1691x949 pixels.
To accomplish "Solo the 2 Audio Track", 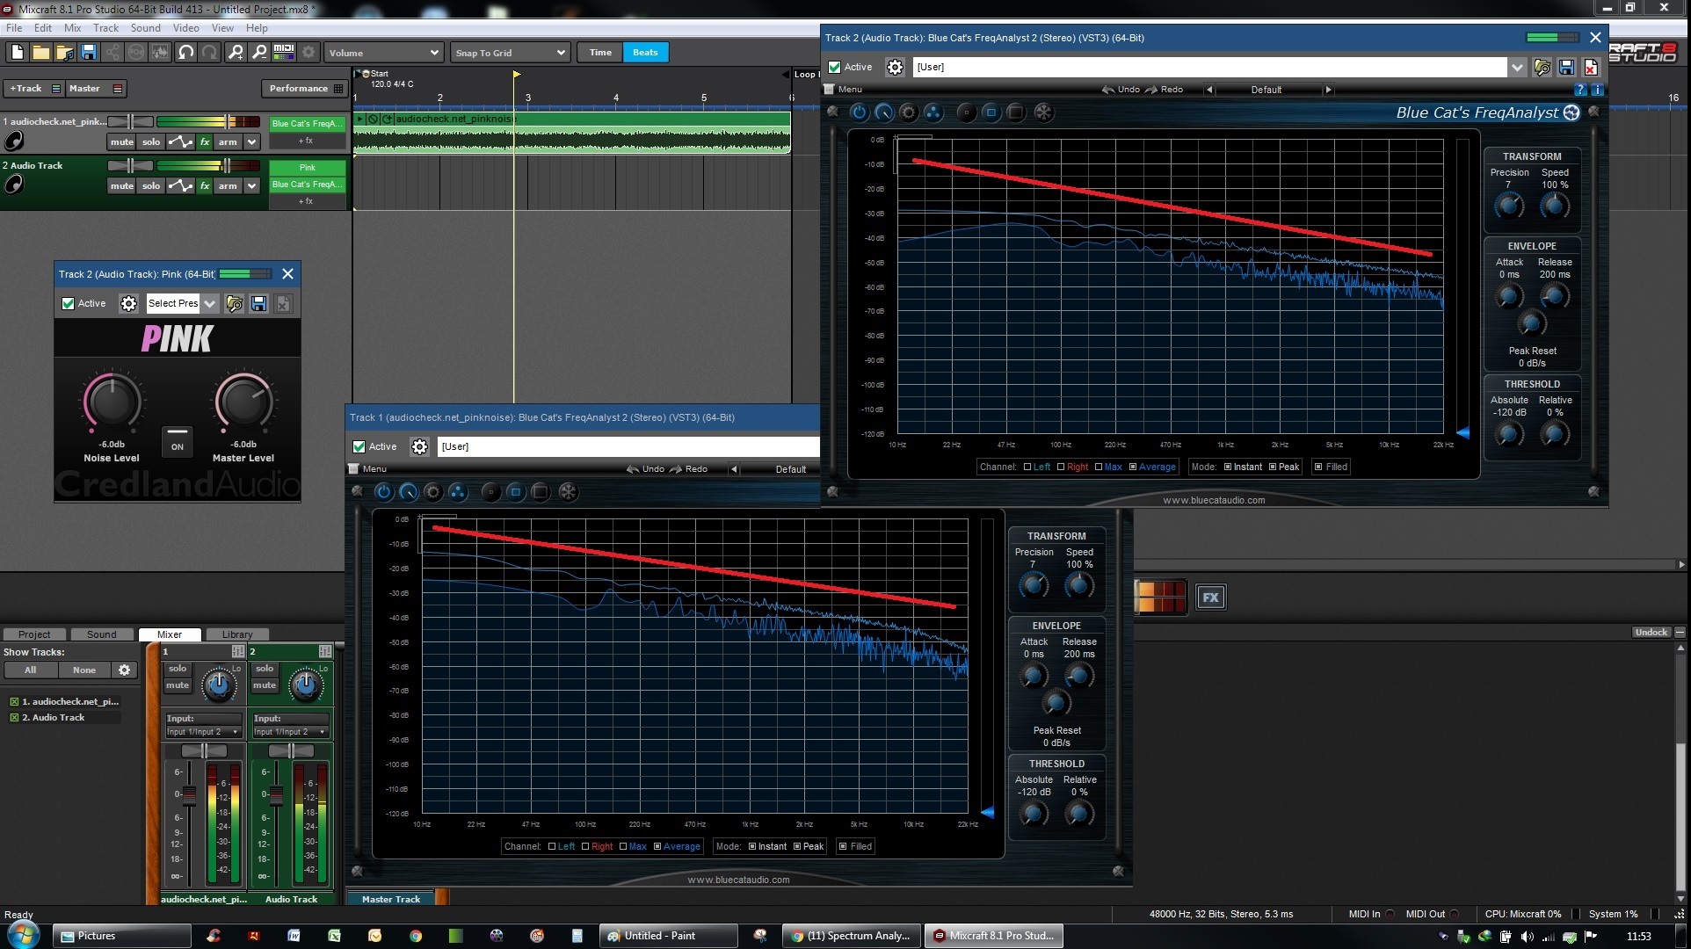I will tap(151, 185).
